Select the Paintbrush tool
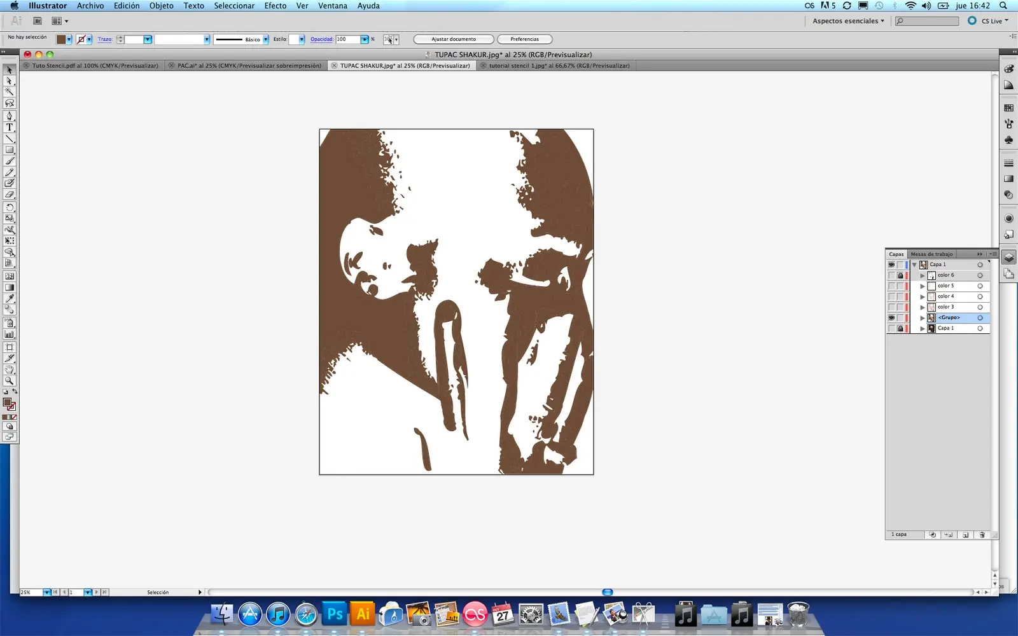1018x636 pixels. coord(10,161)
